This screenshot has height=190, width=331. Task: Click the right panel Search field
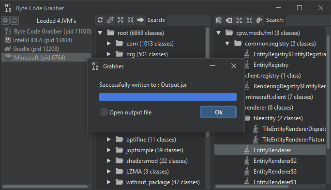[x=308, y=20]
